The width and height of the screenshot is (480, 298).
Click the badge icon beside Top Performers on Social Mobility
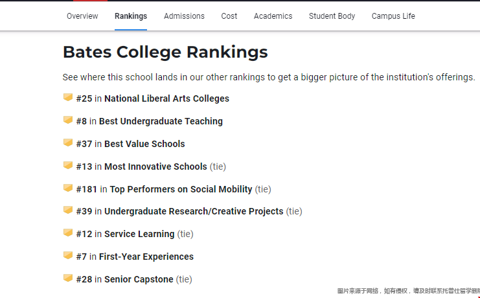click(68, 189)
